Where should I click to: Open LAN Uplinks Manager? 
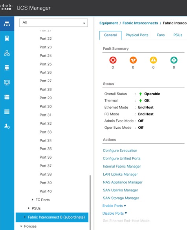pyautogui.click(x=120, y=174)
